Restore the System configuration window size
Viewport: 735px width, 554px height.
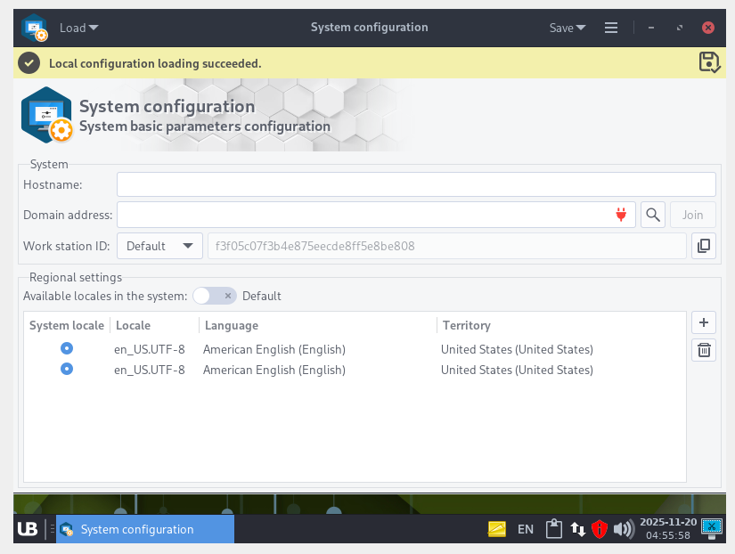click(680, 28)
